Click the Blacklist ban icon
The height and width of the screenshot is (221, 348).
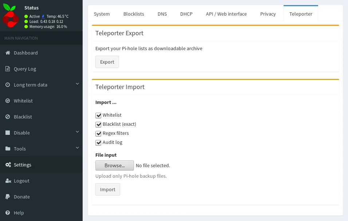(8, 117)
